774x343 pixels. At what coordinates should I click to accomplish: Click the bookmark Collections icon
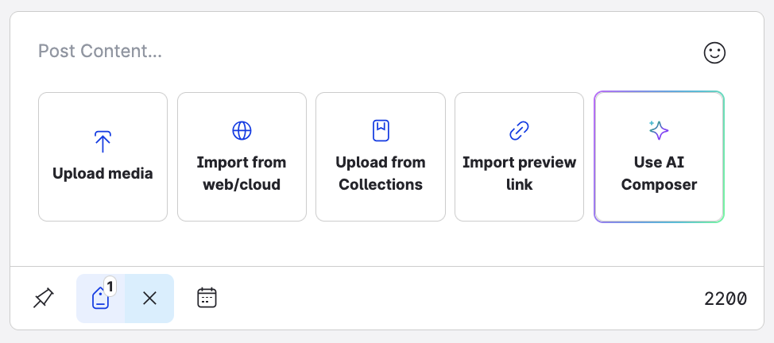(x=381, y=130)
